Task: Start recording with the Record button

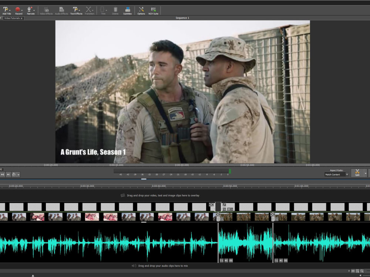Action: tap(18, 10)
